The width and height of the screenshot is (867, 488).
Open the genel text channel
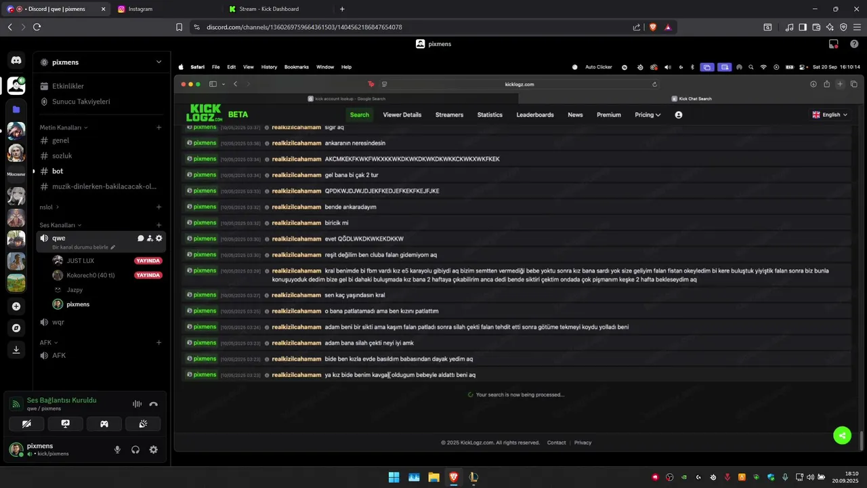pos(102,140)
